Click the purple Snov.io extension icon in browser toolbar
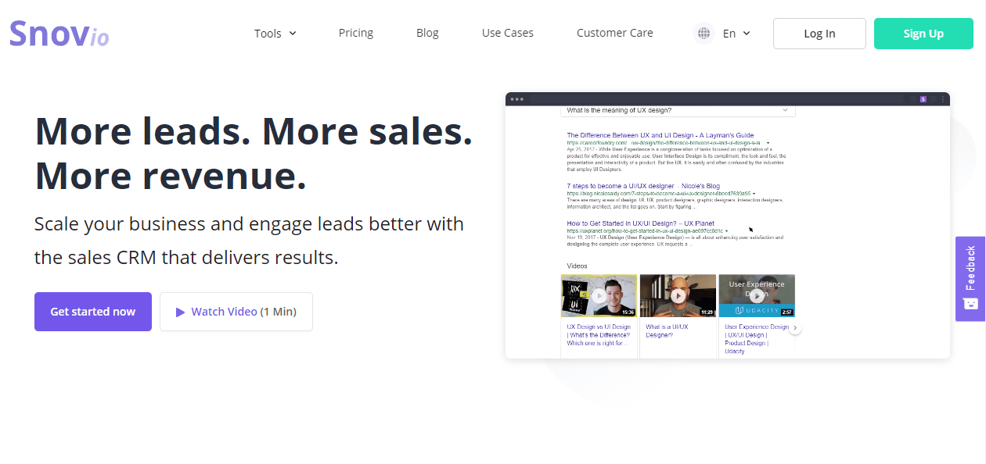 (923, 99)
